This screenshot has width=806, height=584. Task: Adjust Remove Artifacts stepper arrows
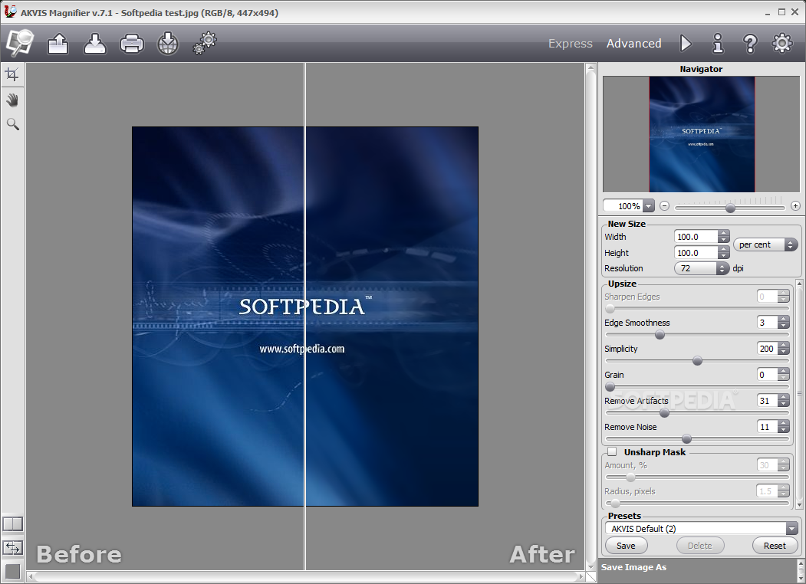784,401
